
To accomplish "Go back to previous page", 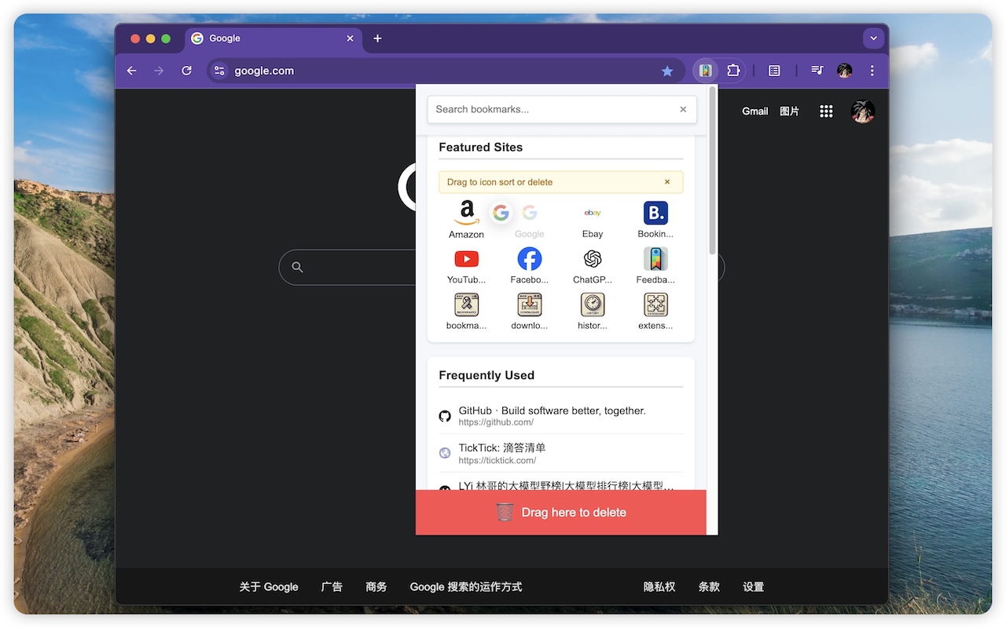I will (x=131, y=71).
